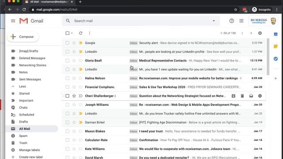Compose a new email
283x159 pixels.
click(23, 37)
